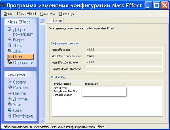Go to Видео settings
This screenshot has height=130, width=170.
(x=18, y=40)
